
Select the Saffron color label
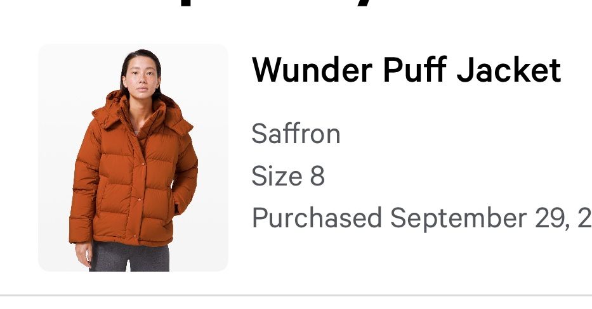coord(296,134)
